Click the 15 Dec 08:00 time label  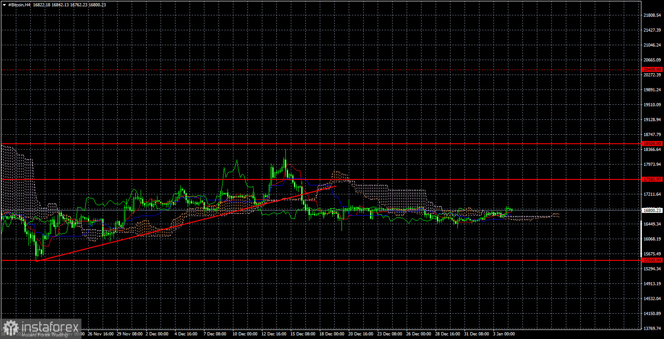(x=302, y=334)
